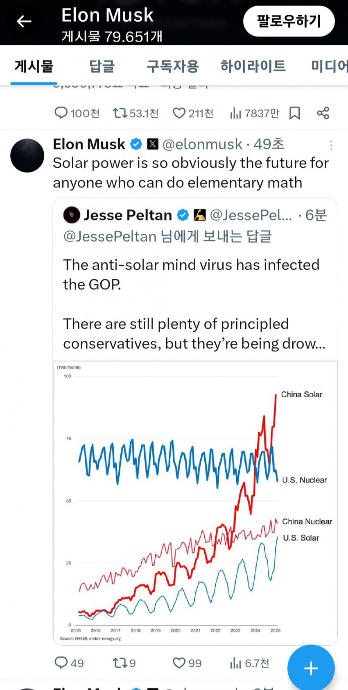Open the 하이라이트 tab
348x690 pixels.
(x=253, y=66)
